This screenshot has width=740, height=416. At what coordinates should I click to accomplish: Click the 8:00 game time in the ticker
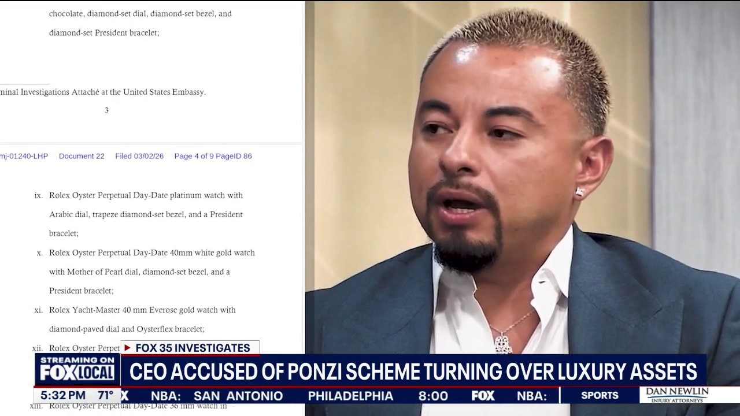433,396
